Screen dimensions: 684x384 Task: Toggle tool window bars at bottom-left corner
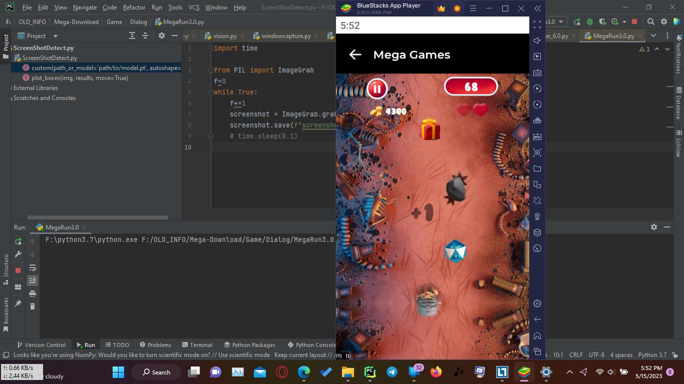6,355
